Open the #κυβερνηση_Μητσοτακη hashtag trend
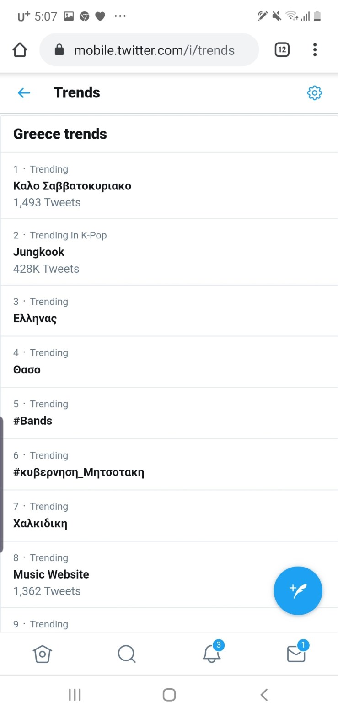This screenshot has height=714, width=338. point(79,472)
